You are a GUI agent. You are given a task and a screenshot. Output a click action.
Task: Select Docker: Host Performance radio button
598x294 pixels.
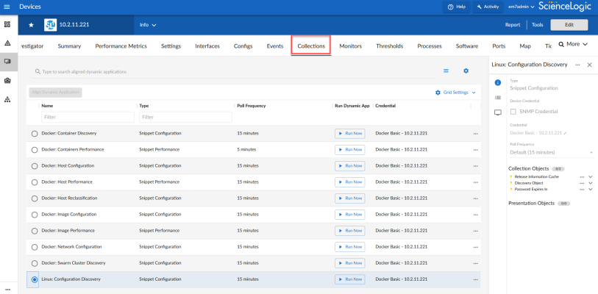click(x=35, y=182)
